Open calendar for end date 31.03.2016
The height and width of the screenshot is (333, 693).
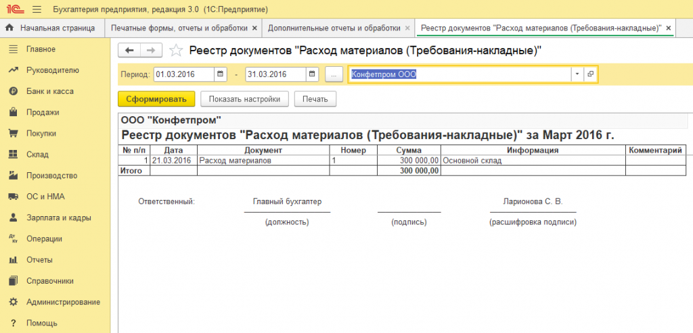[312, 74]
